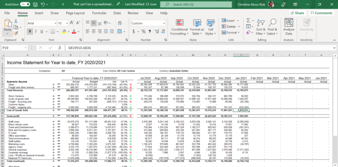Apply percent style format

[144, 31]
